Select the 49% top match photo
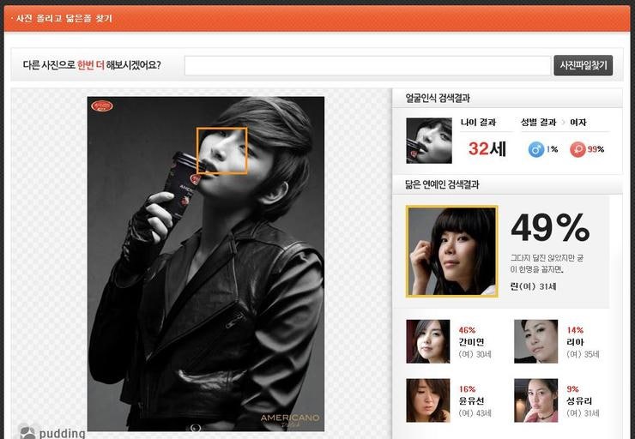 [x=451, y=251]
